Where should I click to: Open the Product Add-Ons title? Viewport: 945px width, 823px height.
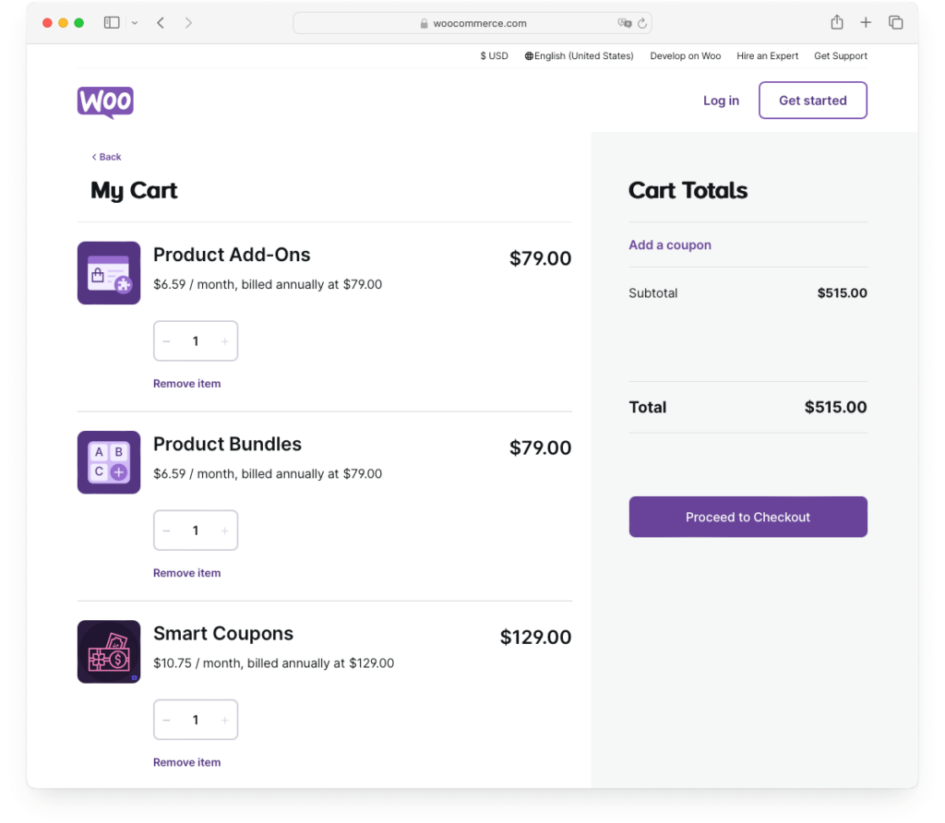click(232, 255)
